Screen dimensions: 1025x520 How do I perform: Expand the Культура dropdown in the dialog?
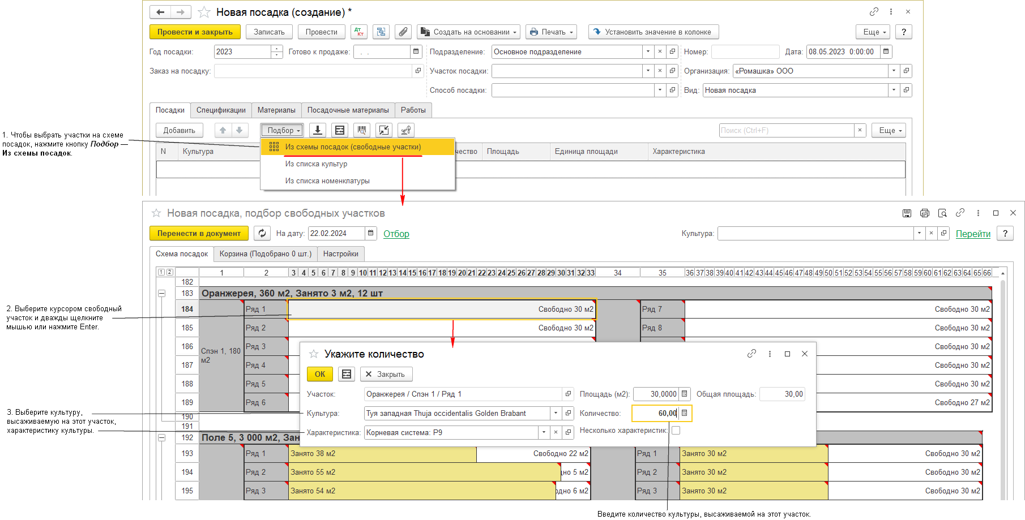(556, 414)
